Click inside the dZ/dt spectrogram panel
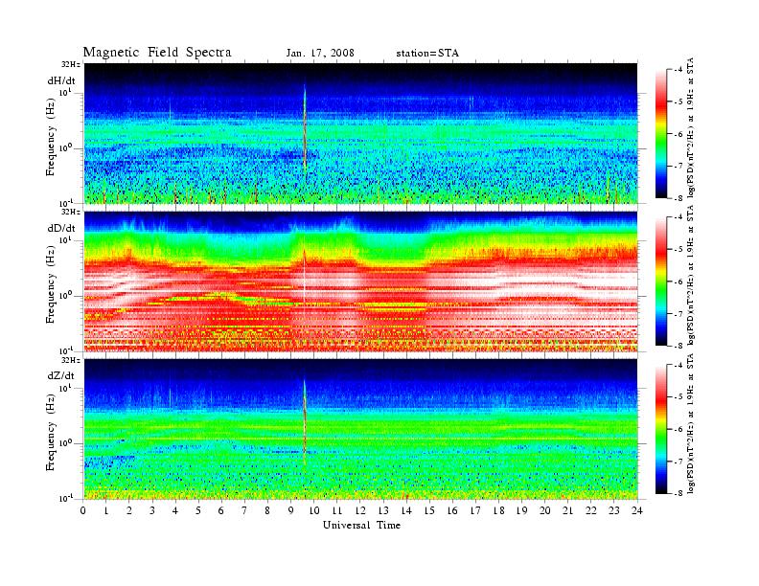The width and height of the screenshot is (759, 586). 361,429
